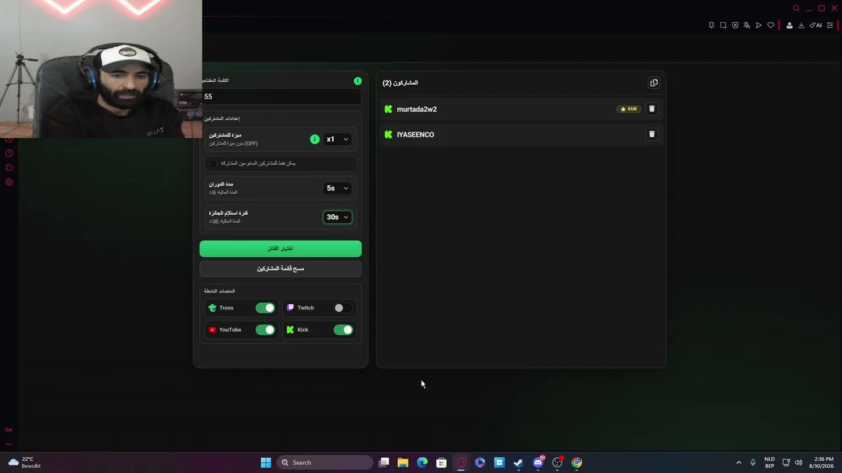
Task: Delete participant IYASEENCO with trash icon
Action: click(652, 134)
